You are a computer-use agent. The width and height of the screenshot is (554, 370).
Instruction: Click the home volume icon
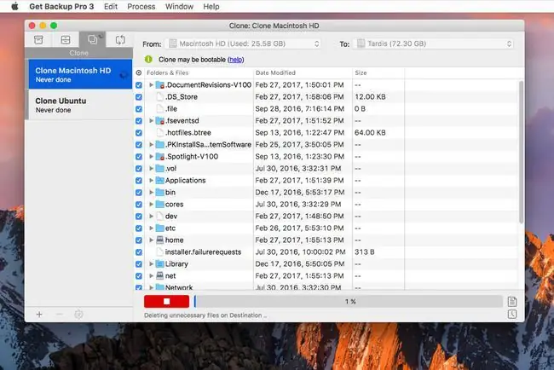click(x=160, y=240)
